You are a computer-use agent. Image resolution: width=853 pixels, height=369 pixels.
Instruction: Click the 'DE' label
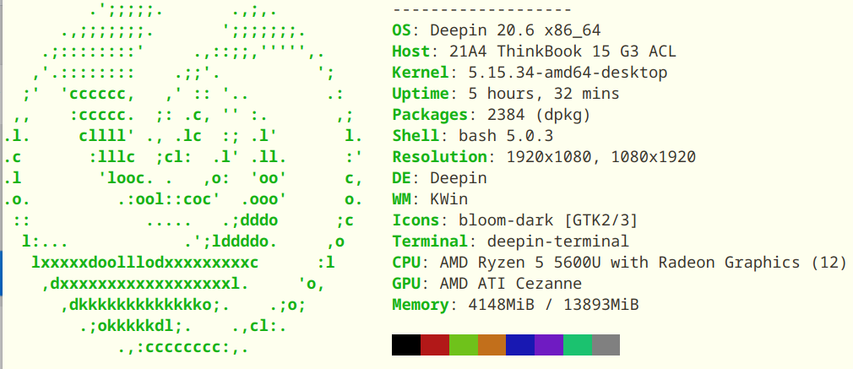coord(401,178)
